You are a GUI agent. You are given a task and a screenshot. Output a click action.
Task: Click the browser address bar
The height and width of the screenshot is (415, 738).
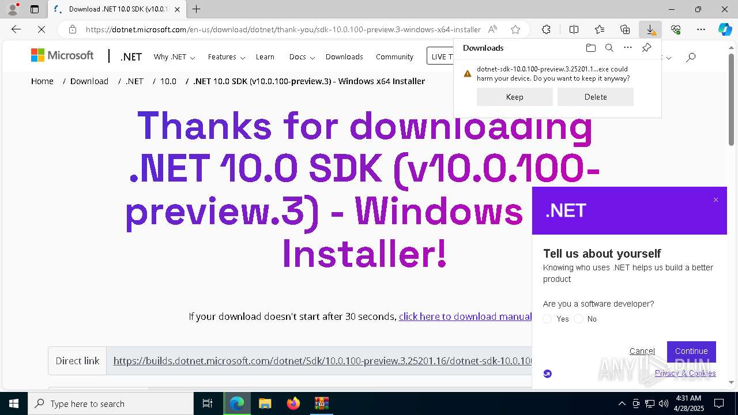[x=283, y=29]
